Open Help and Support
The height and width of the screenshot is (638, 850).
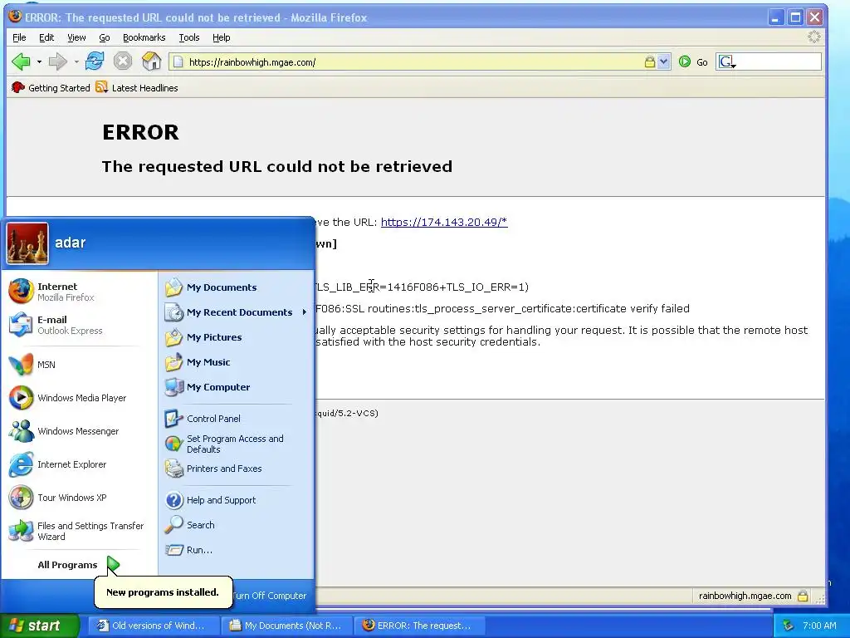(x=237, y=499)
